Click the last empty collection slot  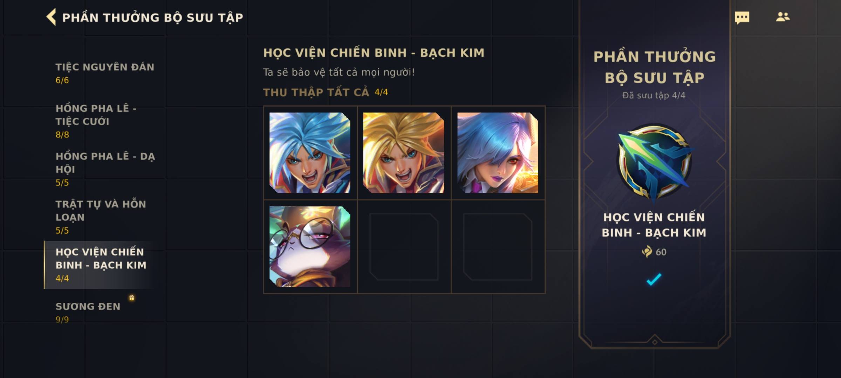498,246
